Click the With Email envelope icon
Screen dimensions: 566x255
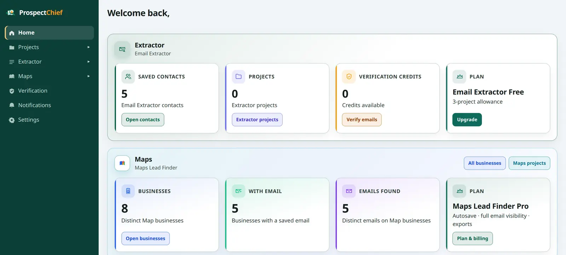coord(238,191)
